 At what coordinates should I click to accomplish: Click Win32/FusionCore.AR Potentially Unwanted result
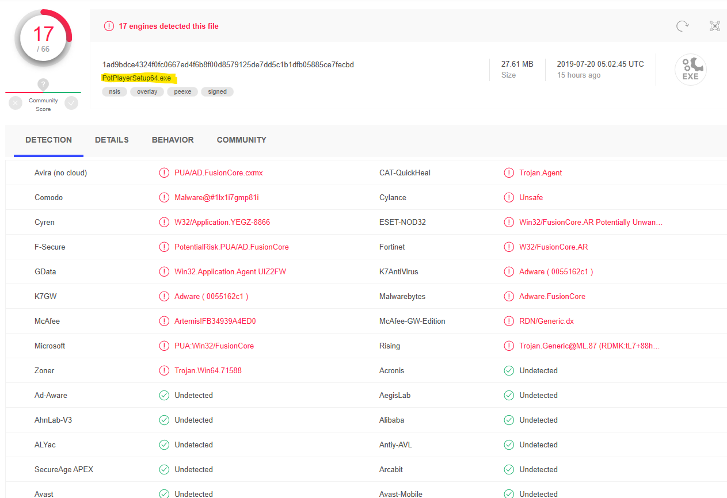591,222
